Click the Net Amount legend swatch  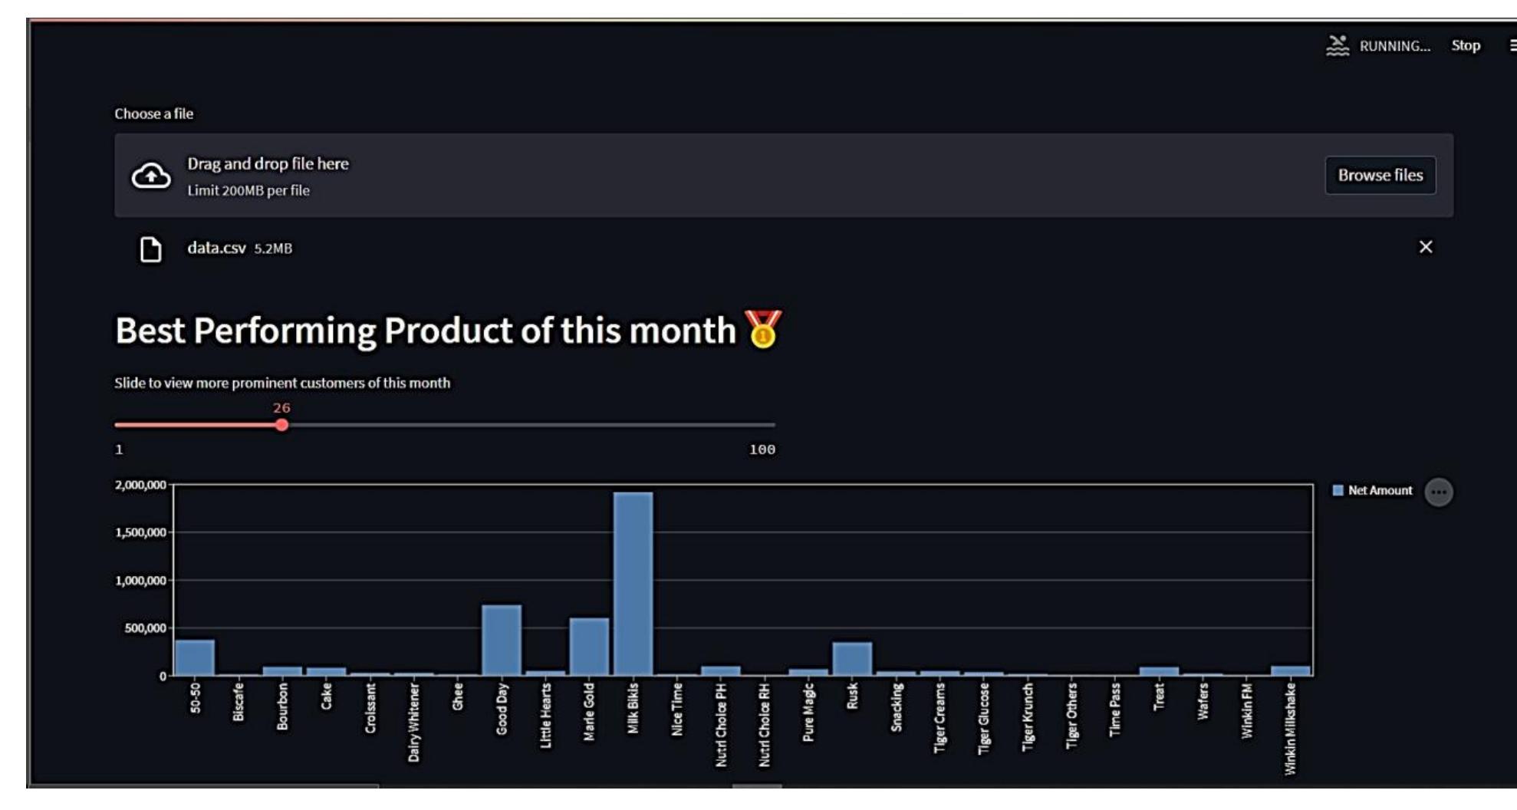pos(1338,491)
